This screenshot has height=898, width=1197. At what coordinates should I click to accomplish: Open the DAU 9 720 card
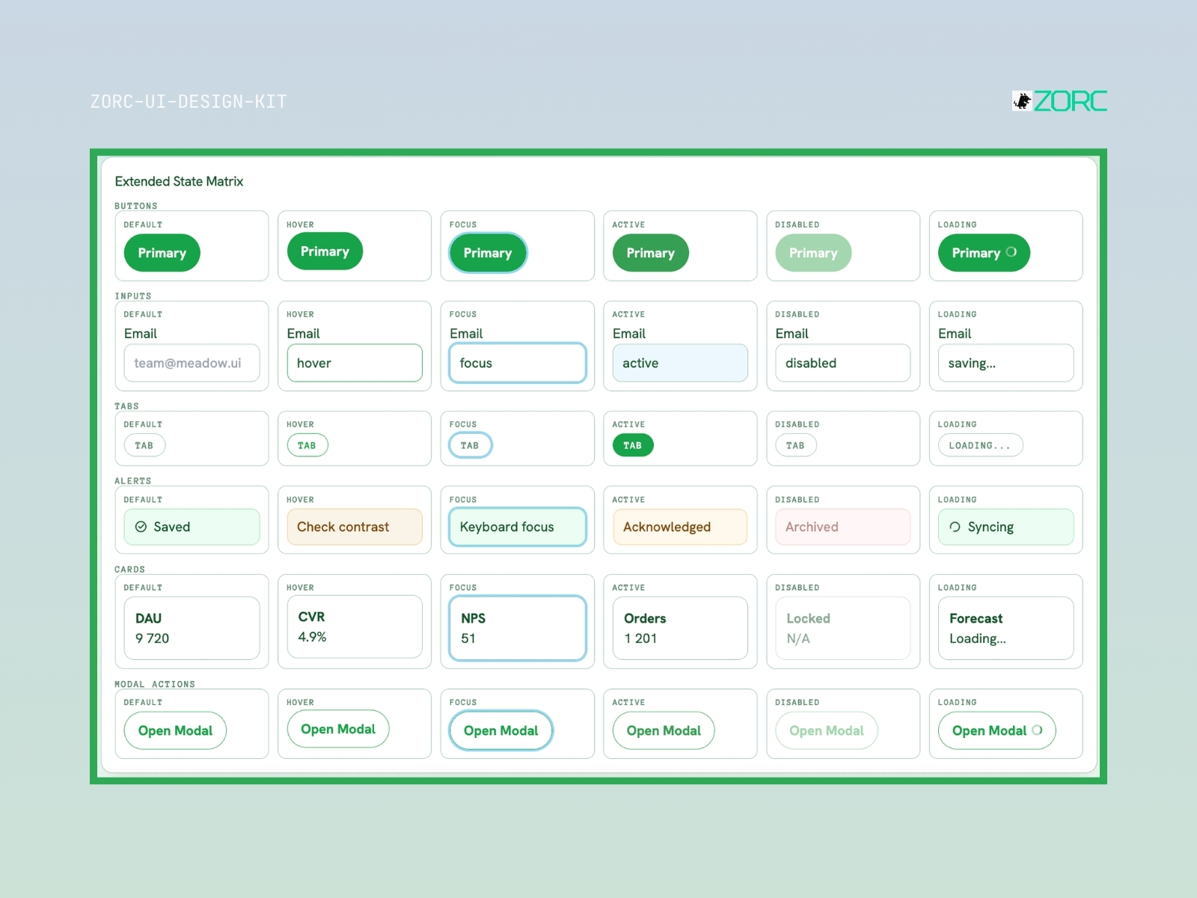click(x=192, y=628)
